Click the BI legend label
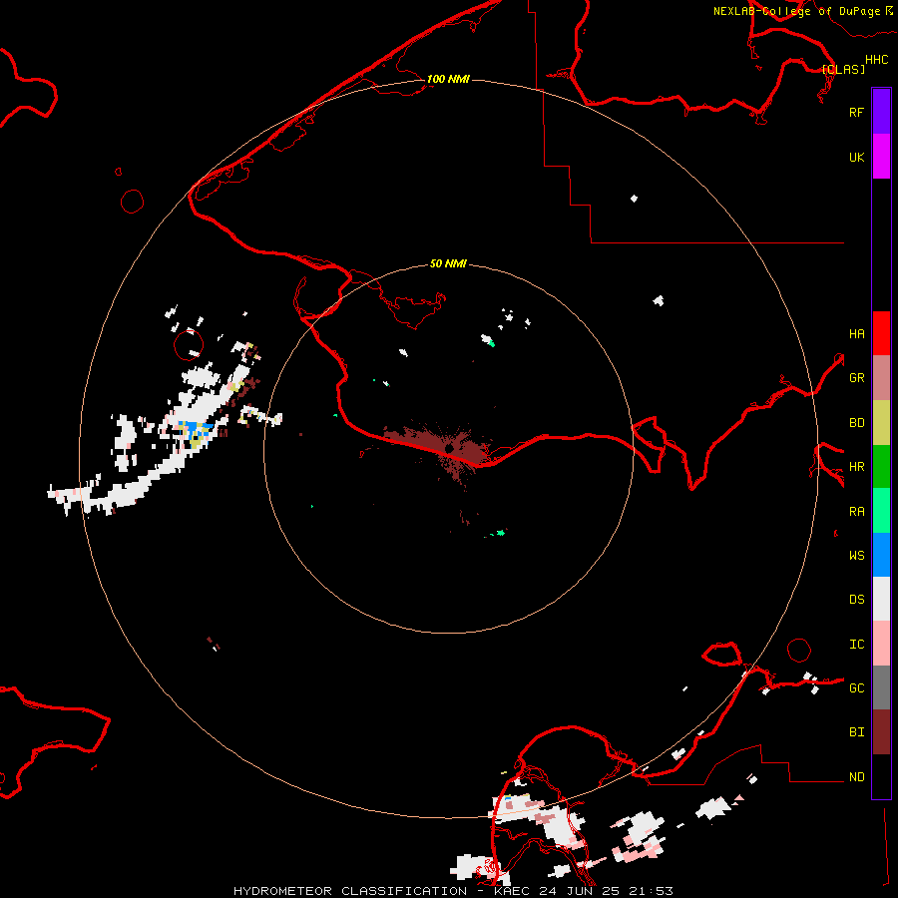 click(x=856, y=732)
